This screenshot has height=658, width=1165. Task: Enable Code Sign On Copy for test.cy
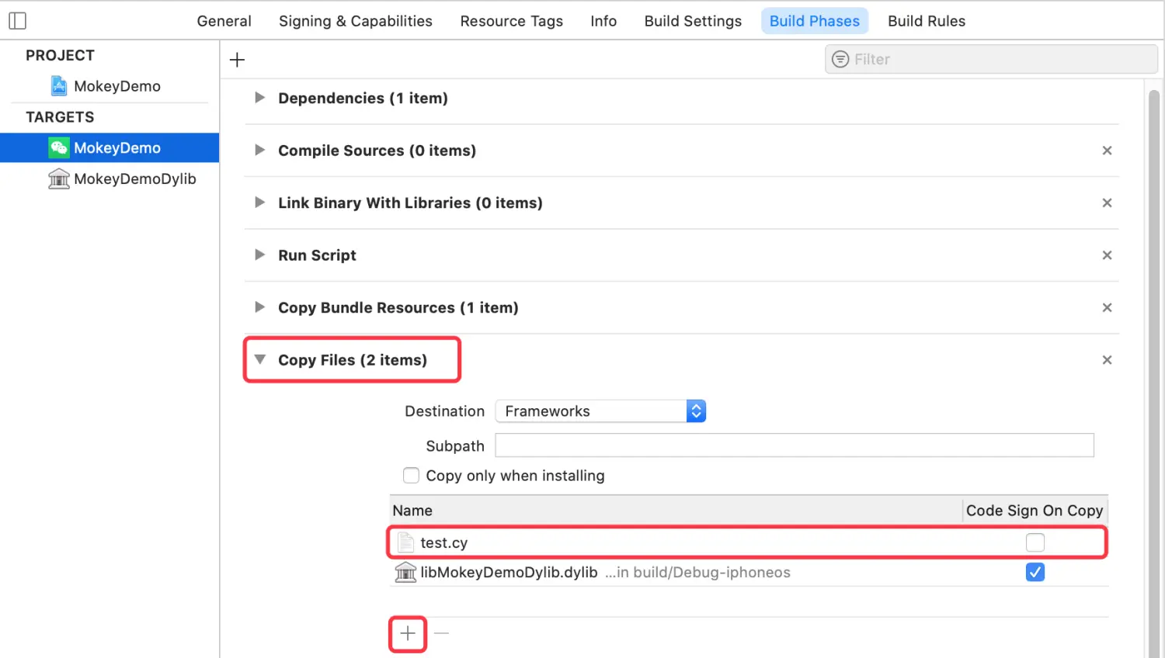[1035, 543]
